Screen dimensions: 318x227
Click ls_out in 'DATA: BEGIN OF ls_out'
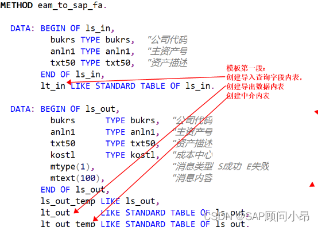pyautogui.click(x=100, y=109)
